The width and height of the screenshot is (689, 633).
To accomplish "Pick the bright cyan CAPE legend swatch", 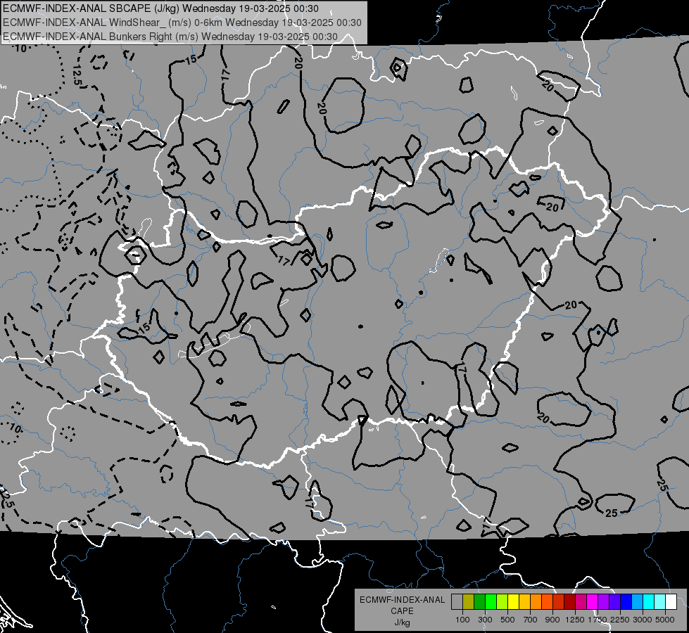I will (x=649, y=601).
